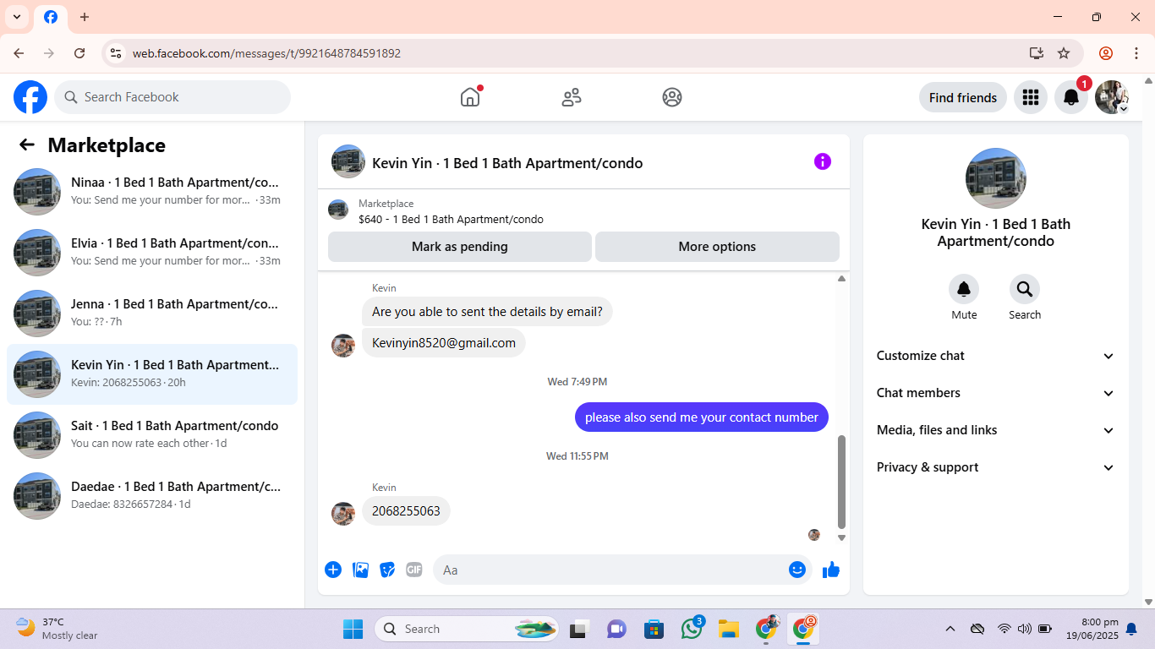Open the Sait conversation
This screenshot has height=649, width=1155.
click(152, 435)
